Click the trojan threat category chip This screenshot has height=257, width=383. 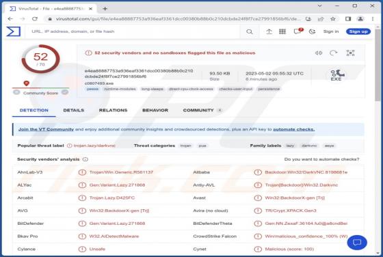[185, 146]
